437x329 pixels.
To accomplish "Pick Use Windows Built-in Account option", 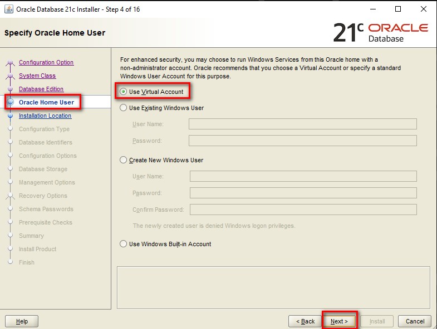I will click(124, 244).
